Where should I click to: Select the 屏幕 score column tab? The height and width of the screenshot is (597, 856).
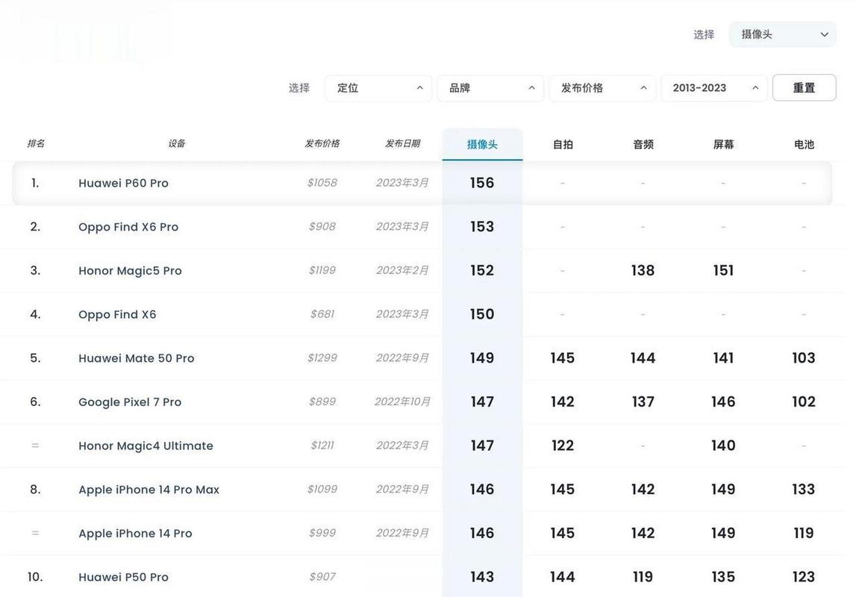pyautogui.click(x=723, y=145)
